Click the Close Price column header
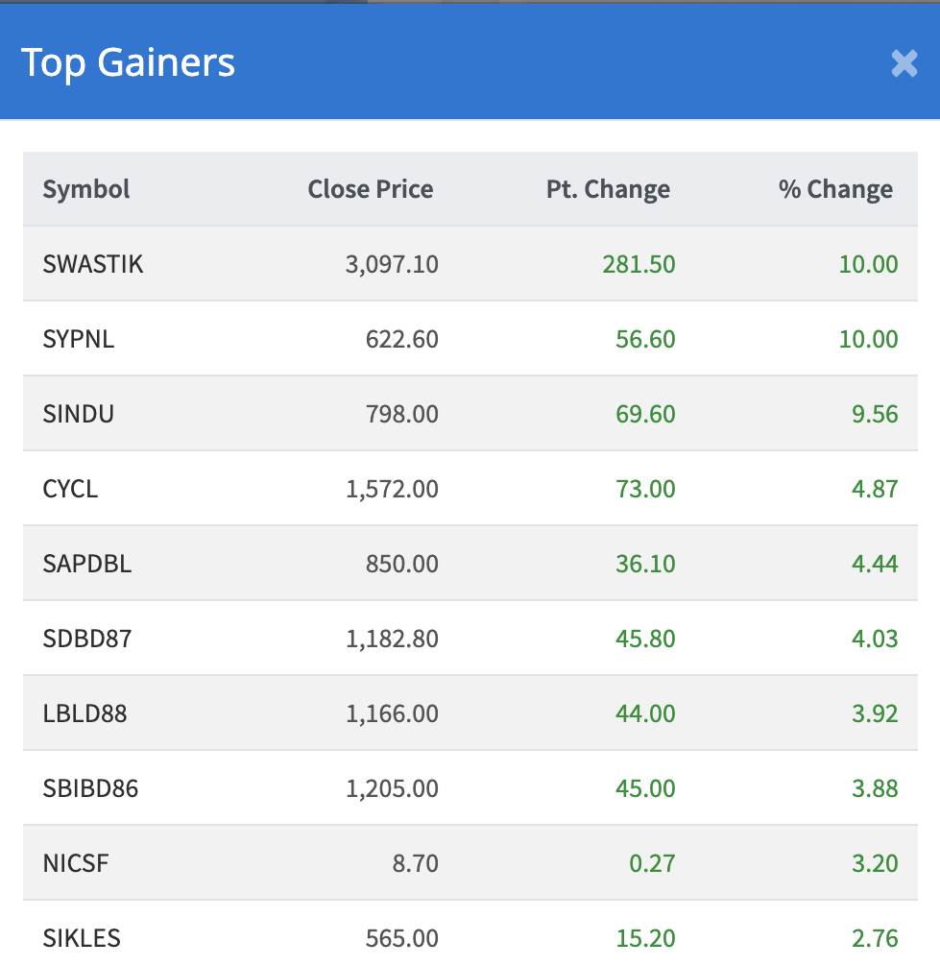Screen dimensions: 940x966 click(370, 189)
